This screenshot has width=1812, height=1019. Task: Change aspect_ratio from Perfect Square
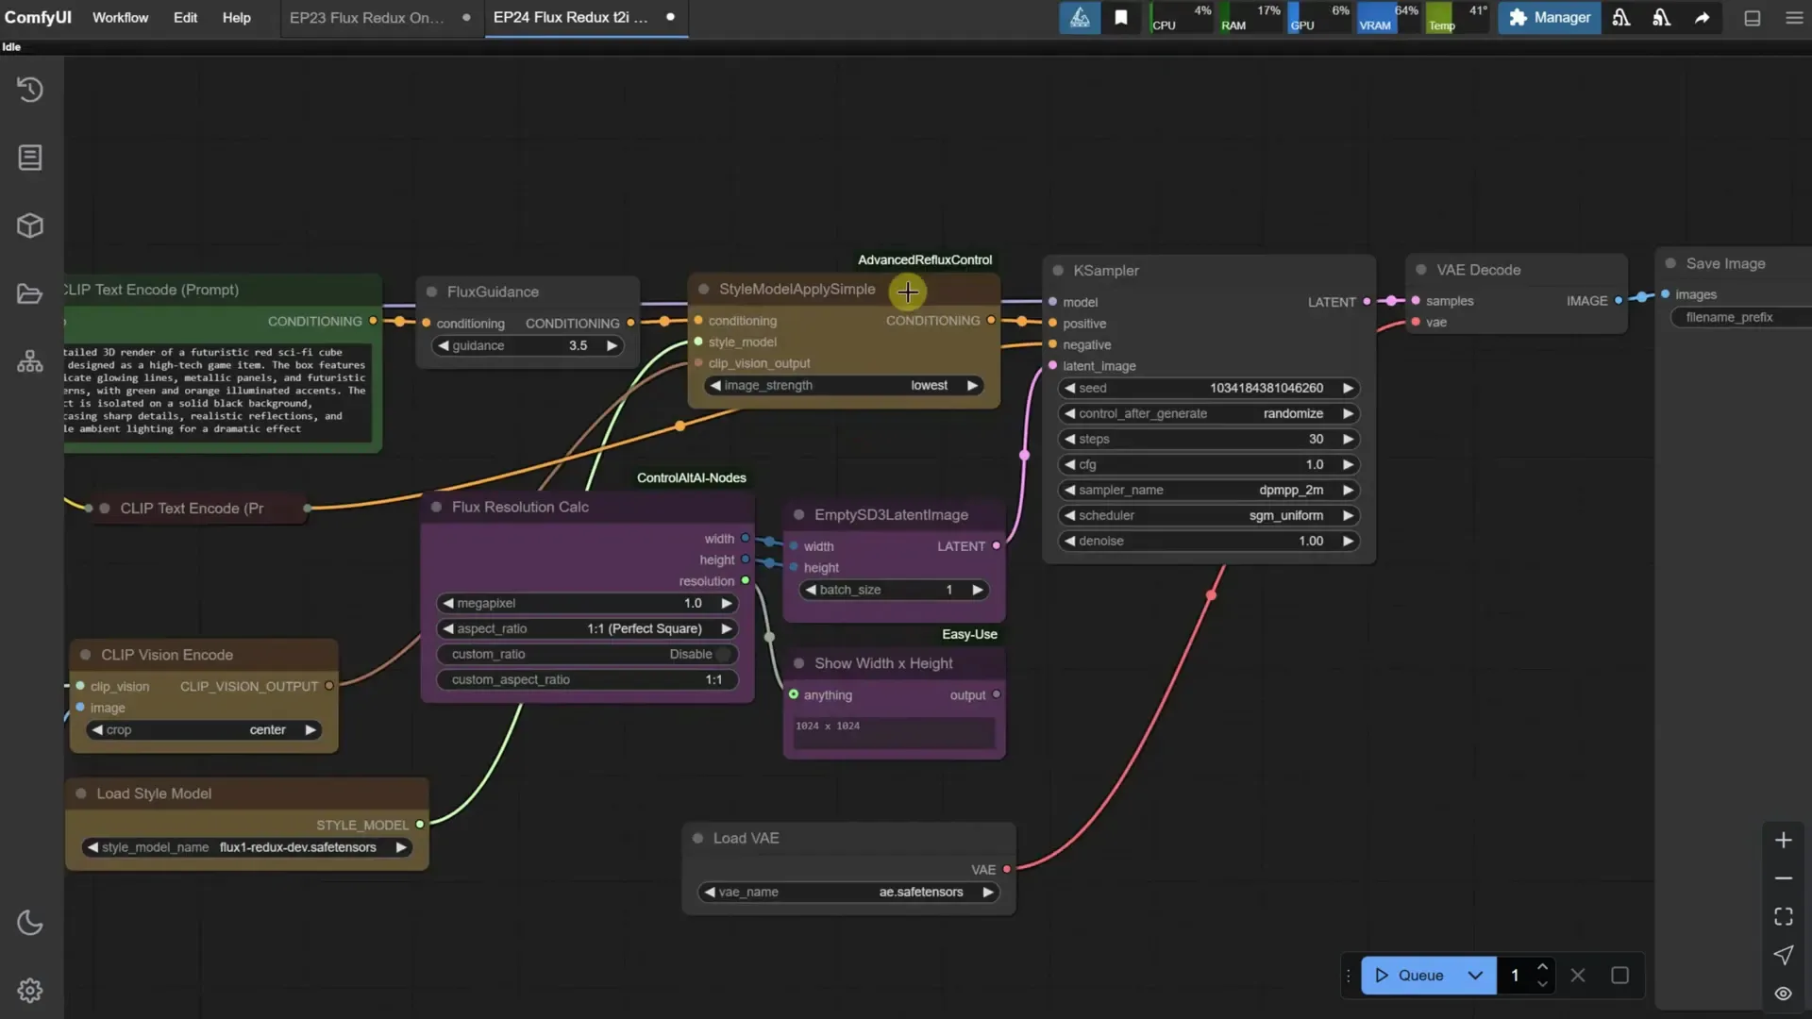(726, 628)
